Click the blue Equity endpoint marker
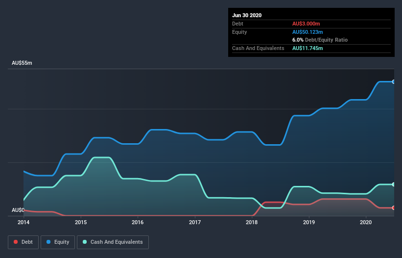This screenshot has width=402, height=258. pyautogui.click(x=394, y=81)
